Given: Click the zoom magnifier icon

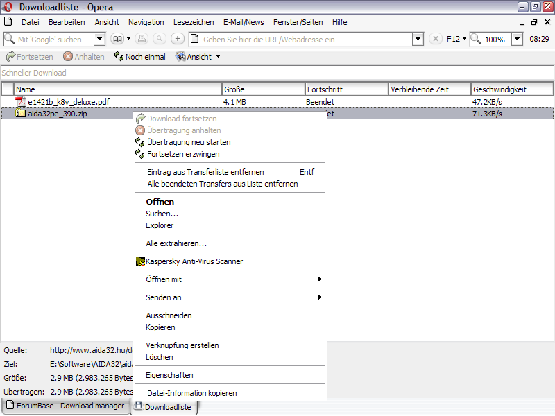Looking at the screenshot, I should point(476,39).
